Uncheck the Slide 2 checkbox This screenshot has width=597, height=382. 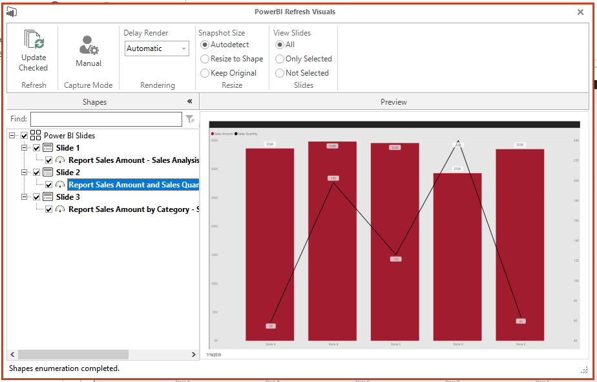click(36, 172)
